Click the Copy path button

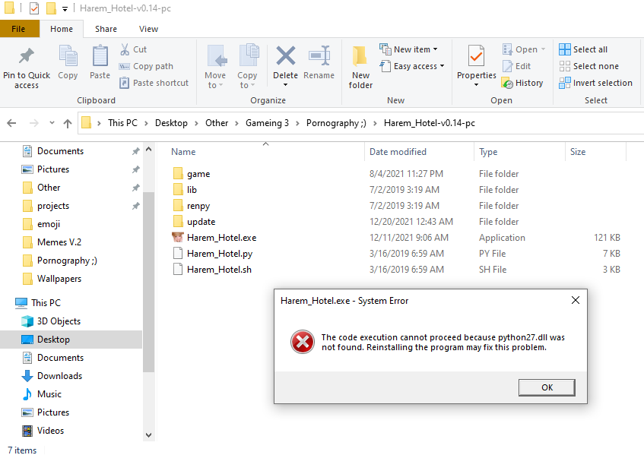pos(146,66)
